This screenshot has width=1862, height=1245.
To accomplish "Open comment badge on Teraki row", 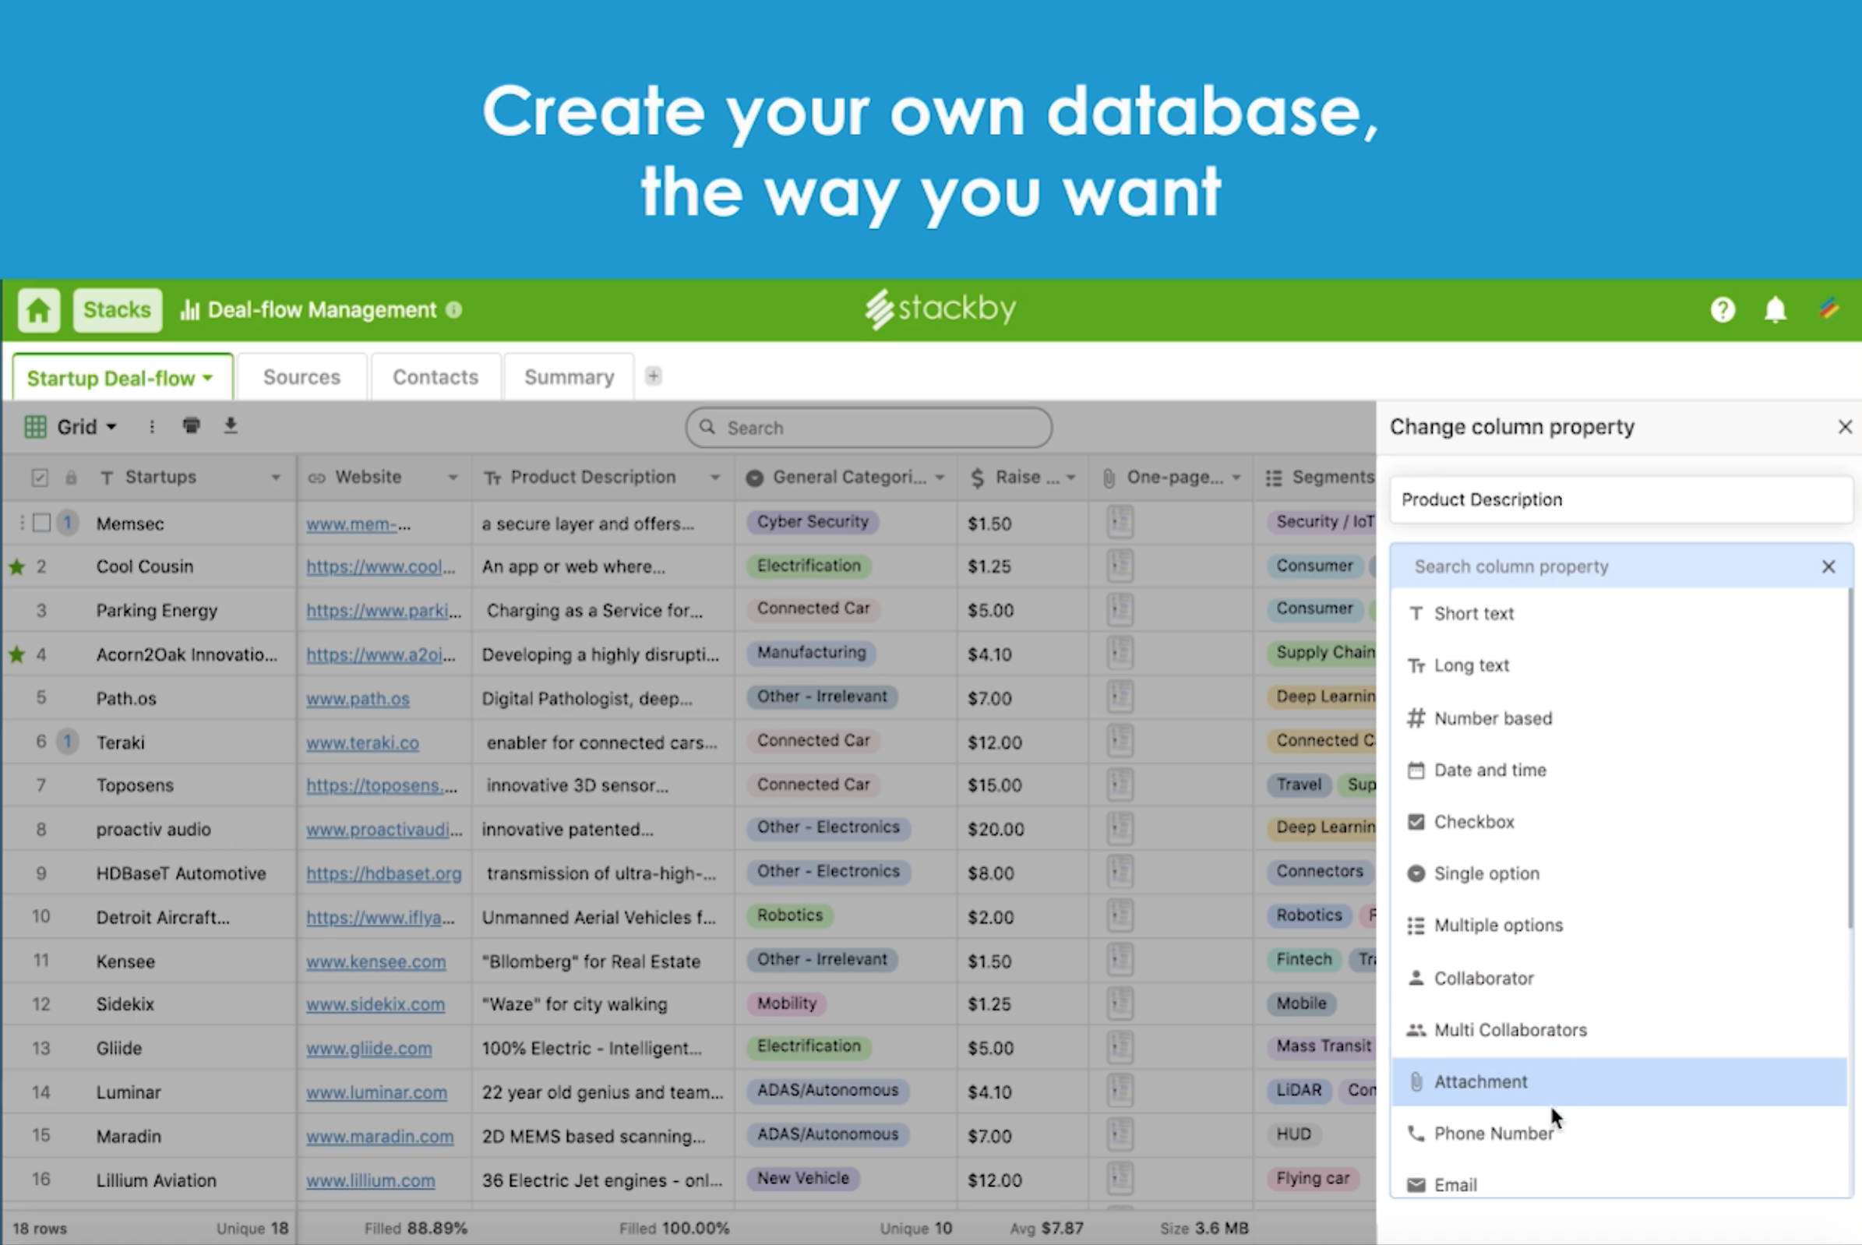I will [68, 742].
